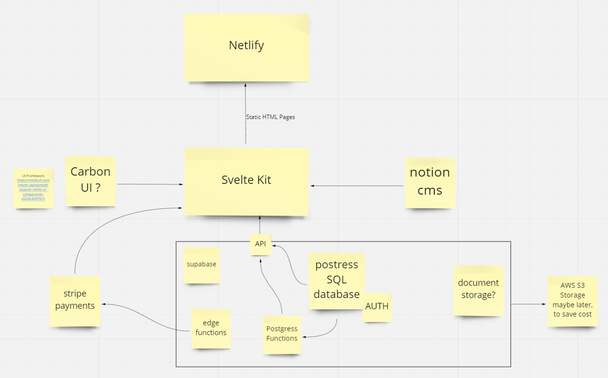Select the AUTH sticky note
This screenshot has height=378, width=608.
(377, 307)
